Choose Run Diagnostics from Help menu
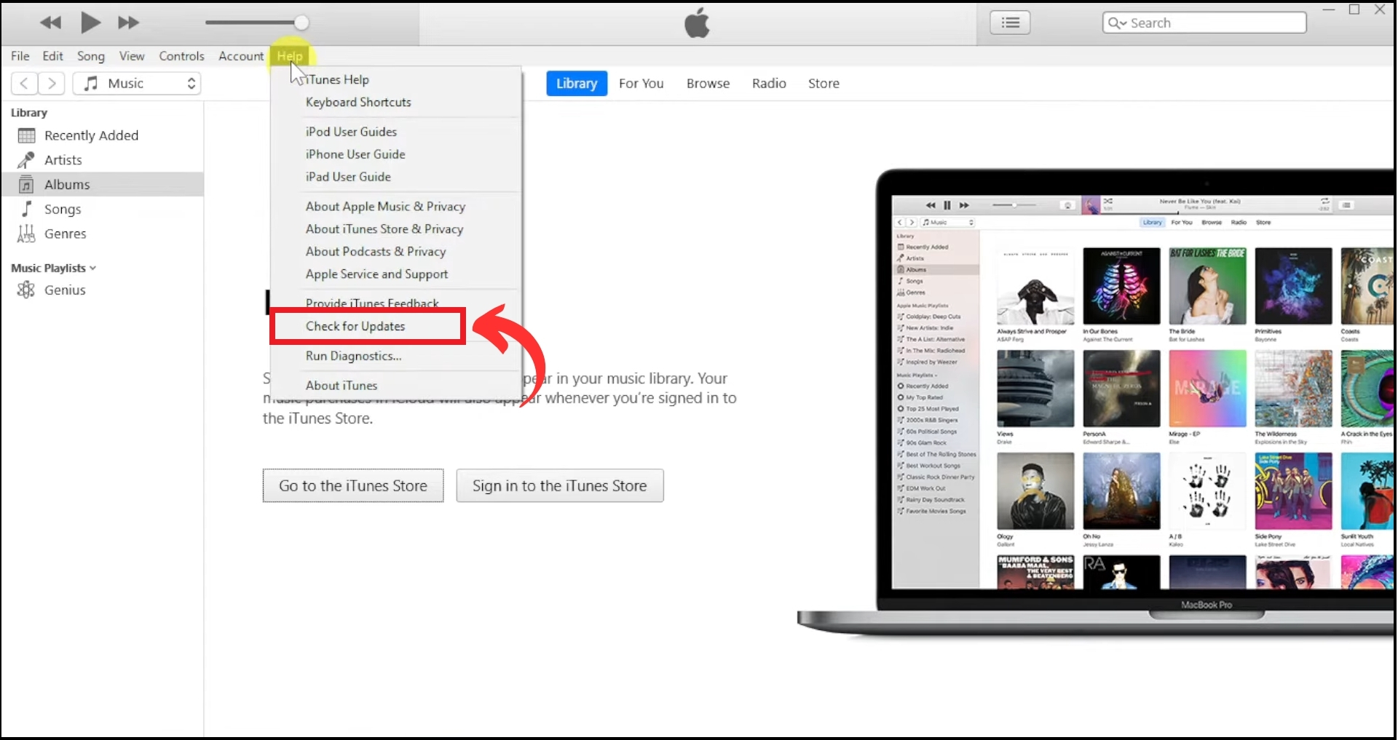 tap(353, 356)
